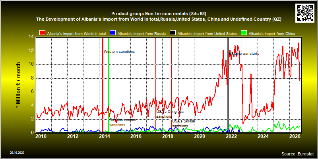Click the x-axis label 2010
Viewport: 318px width, 159px height.
click(x=41, y=136)
